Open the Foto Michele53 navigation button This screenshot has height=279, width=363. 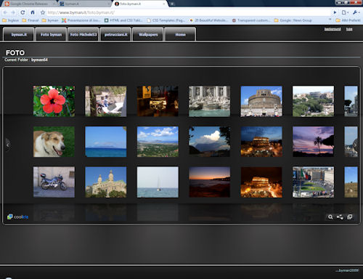pyautogui.click(x=83, y=34)
